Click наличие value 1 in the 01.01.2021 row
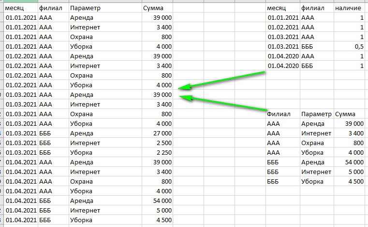368x227 pixels. (362, 18)
